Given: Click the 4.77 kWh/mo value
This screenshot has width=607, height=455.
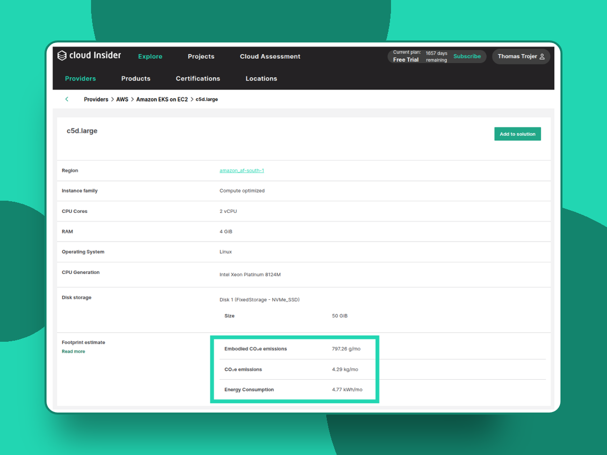Looking at the screenshot, I should click(348, 390).
